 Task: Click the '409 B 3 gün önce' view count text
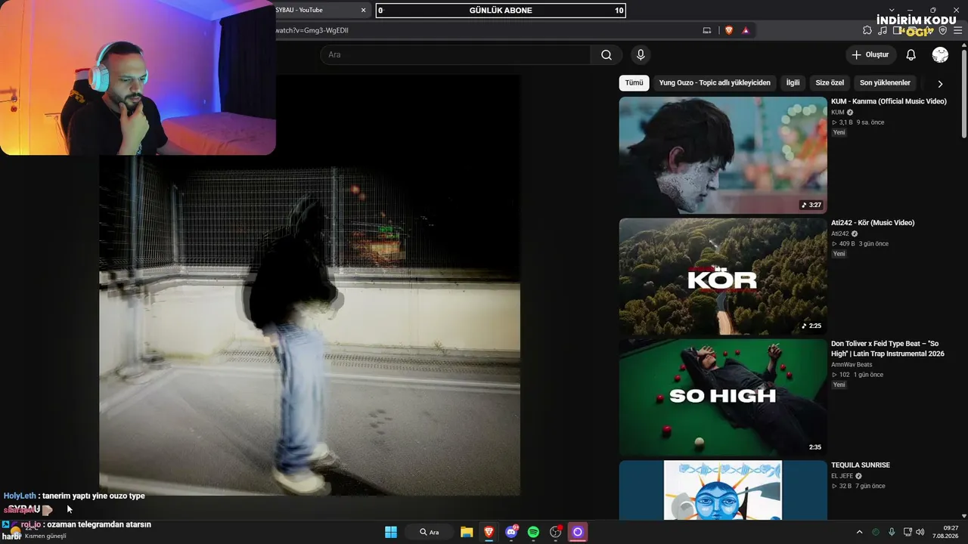click(860, 244)
